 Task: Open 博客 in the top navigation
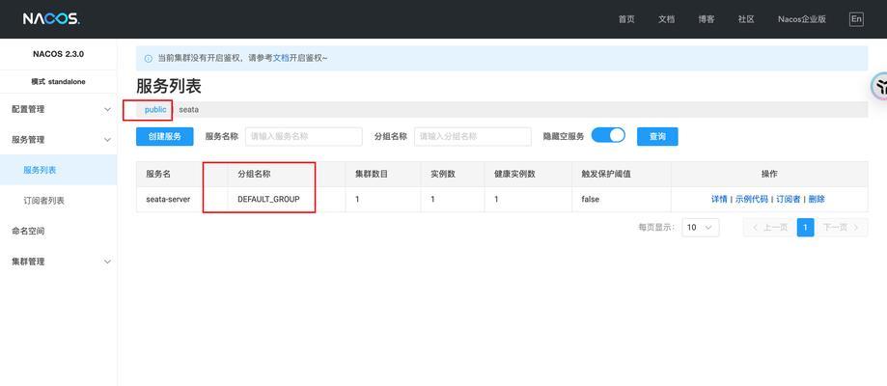click(x=706, y=19)
